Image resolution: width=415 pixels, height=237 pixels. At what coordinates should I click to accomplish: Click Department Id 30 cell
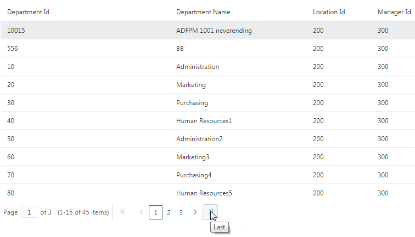click(10, 103)
